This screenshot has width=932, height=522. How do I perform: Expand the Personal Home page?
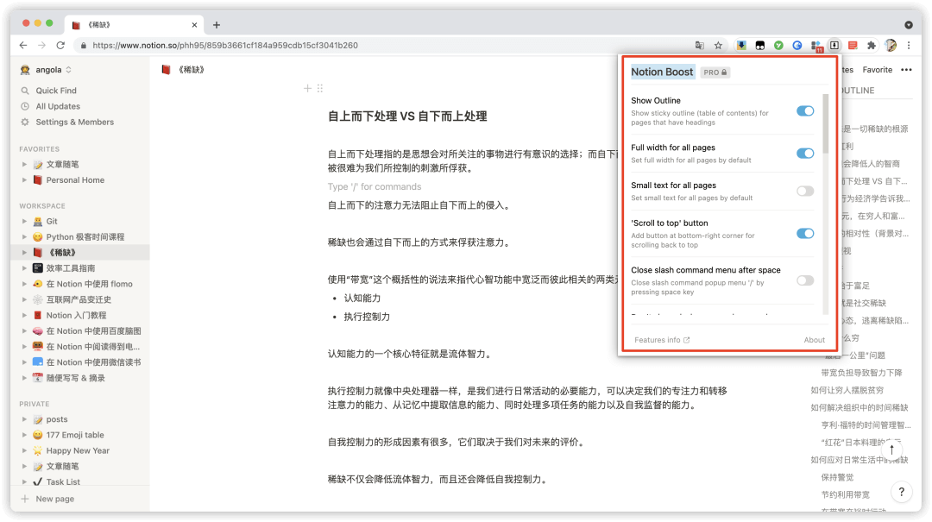[x=24, y=179]
